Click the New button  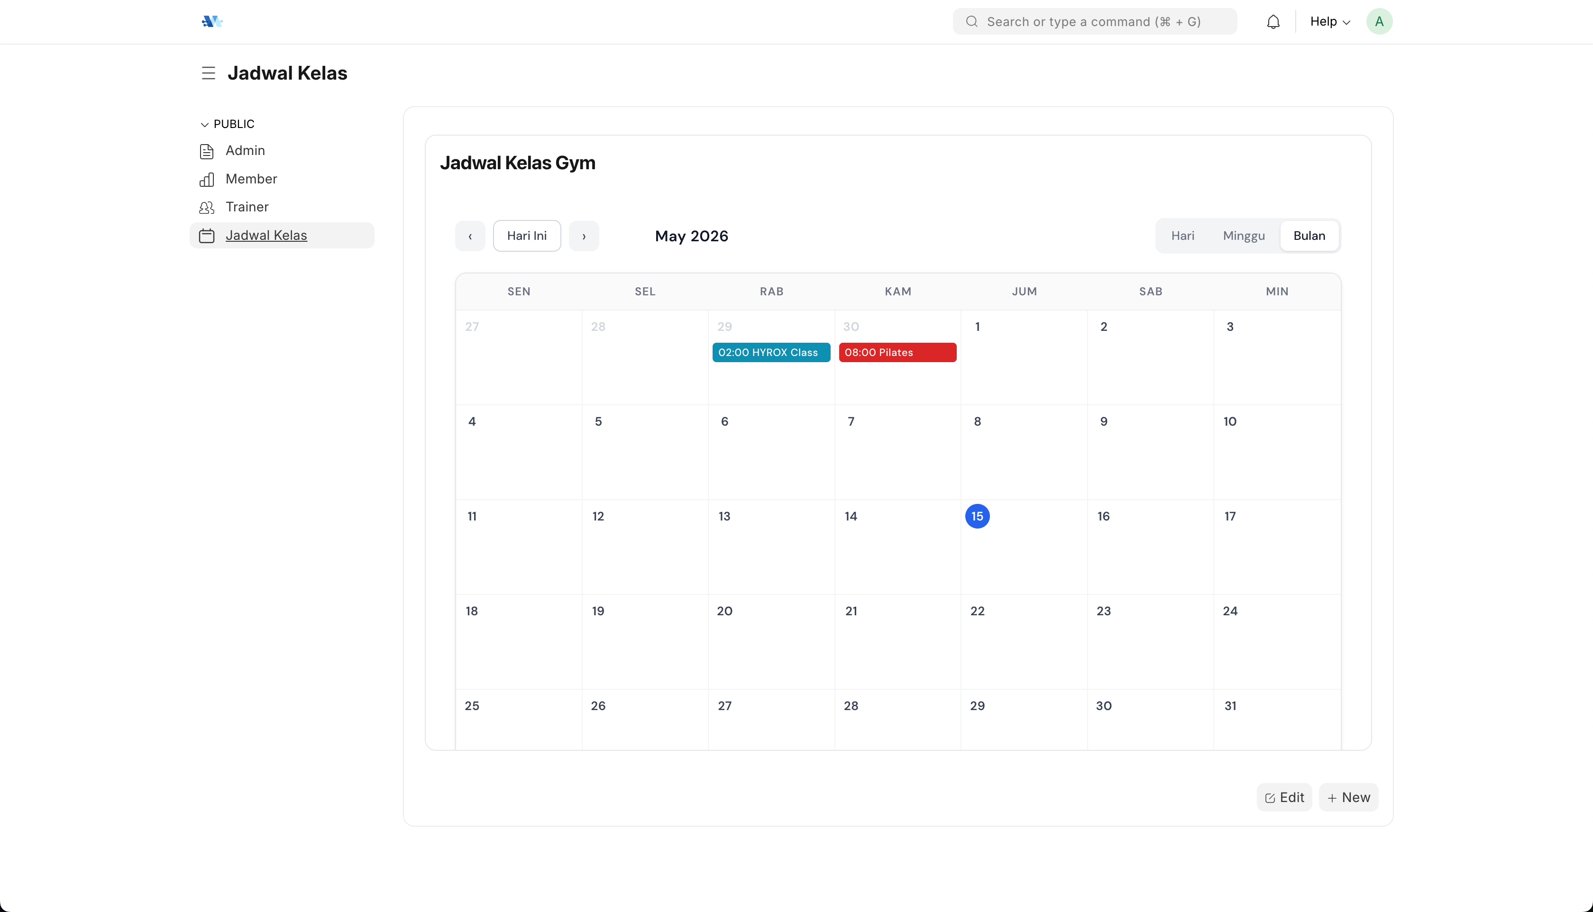click(x=1349, y=797)
